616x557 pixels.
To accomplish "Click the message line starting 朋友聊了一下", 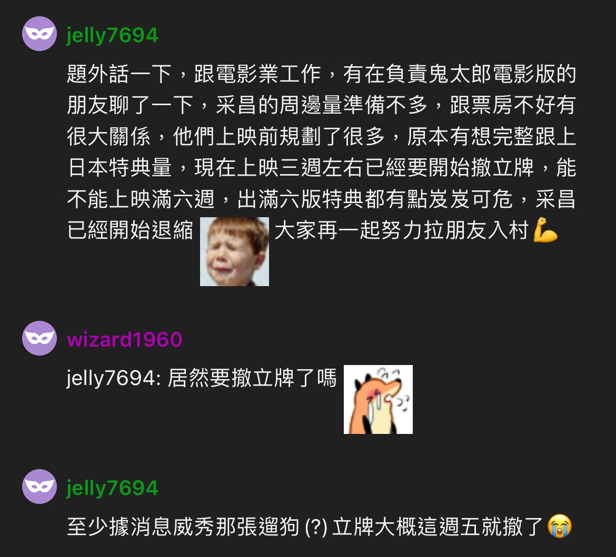I will tap(321, 105).
